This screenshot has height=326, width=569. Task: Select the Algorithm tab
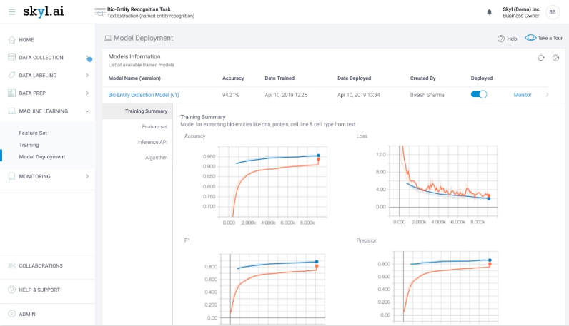coord(156,157)
